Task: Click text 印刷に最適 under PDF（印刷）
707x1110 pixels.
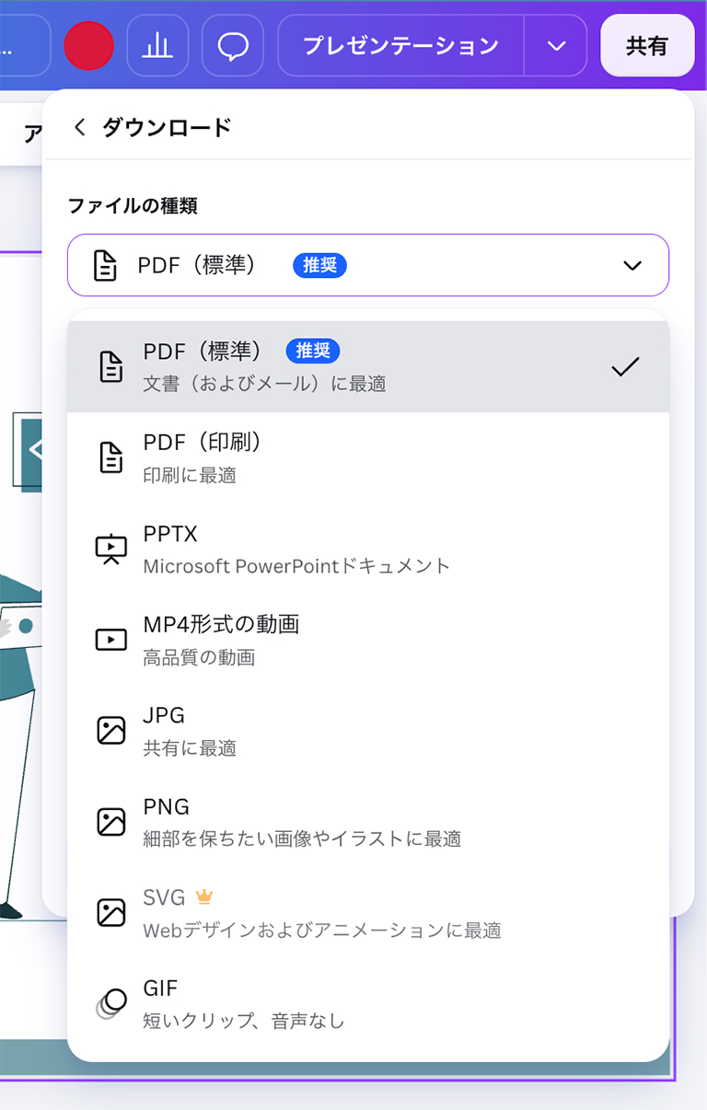Action: pos(190,475)
